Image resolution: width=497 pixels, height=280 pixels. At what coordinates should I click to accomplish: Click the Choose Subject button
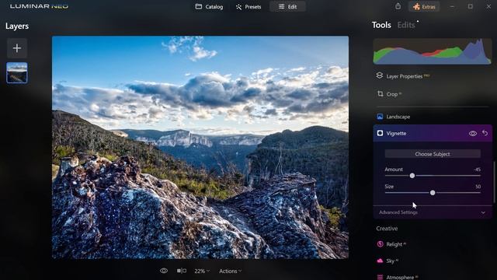coord(433,154)
